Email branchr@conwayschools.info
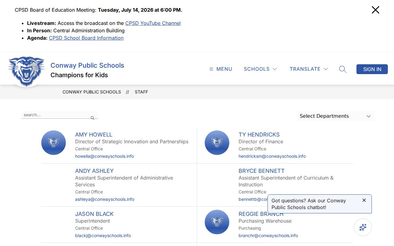The height and width of the screenshot is (246, 394). pos(268,236)
